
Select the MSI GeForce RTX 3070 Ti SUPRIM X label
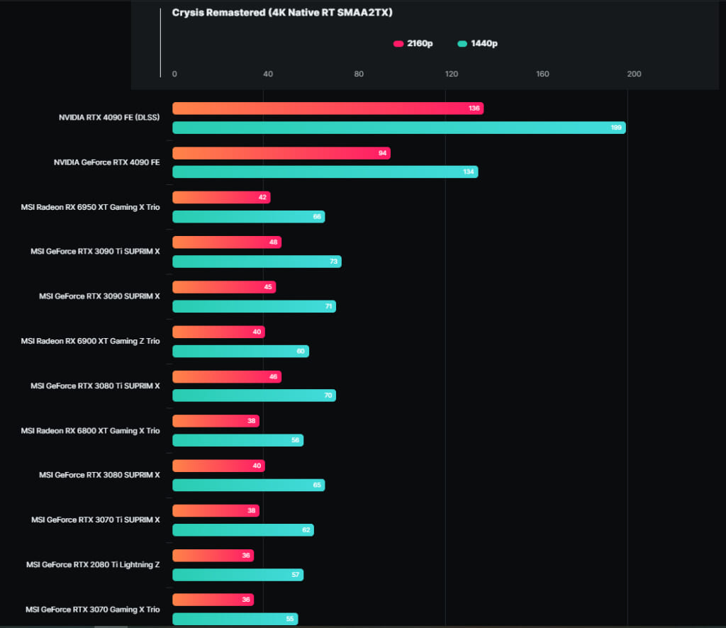click(96, 520)
